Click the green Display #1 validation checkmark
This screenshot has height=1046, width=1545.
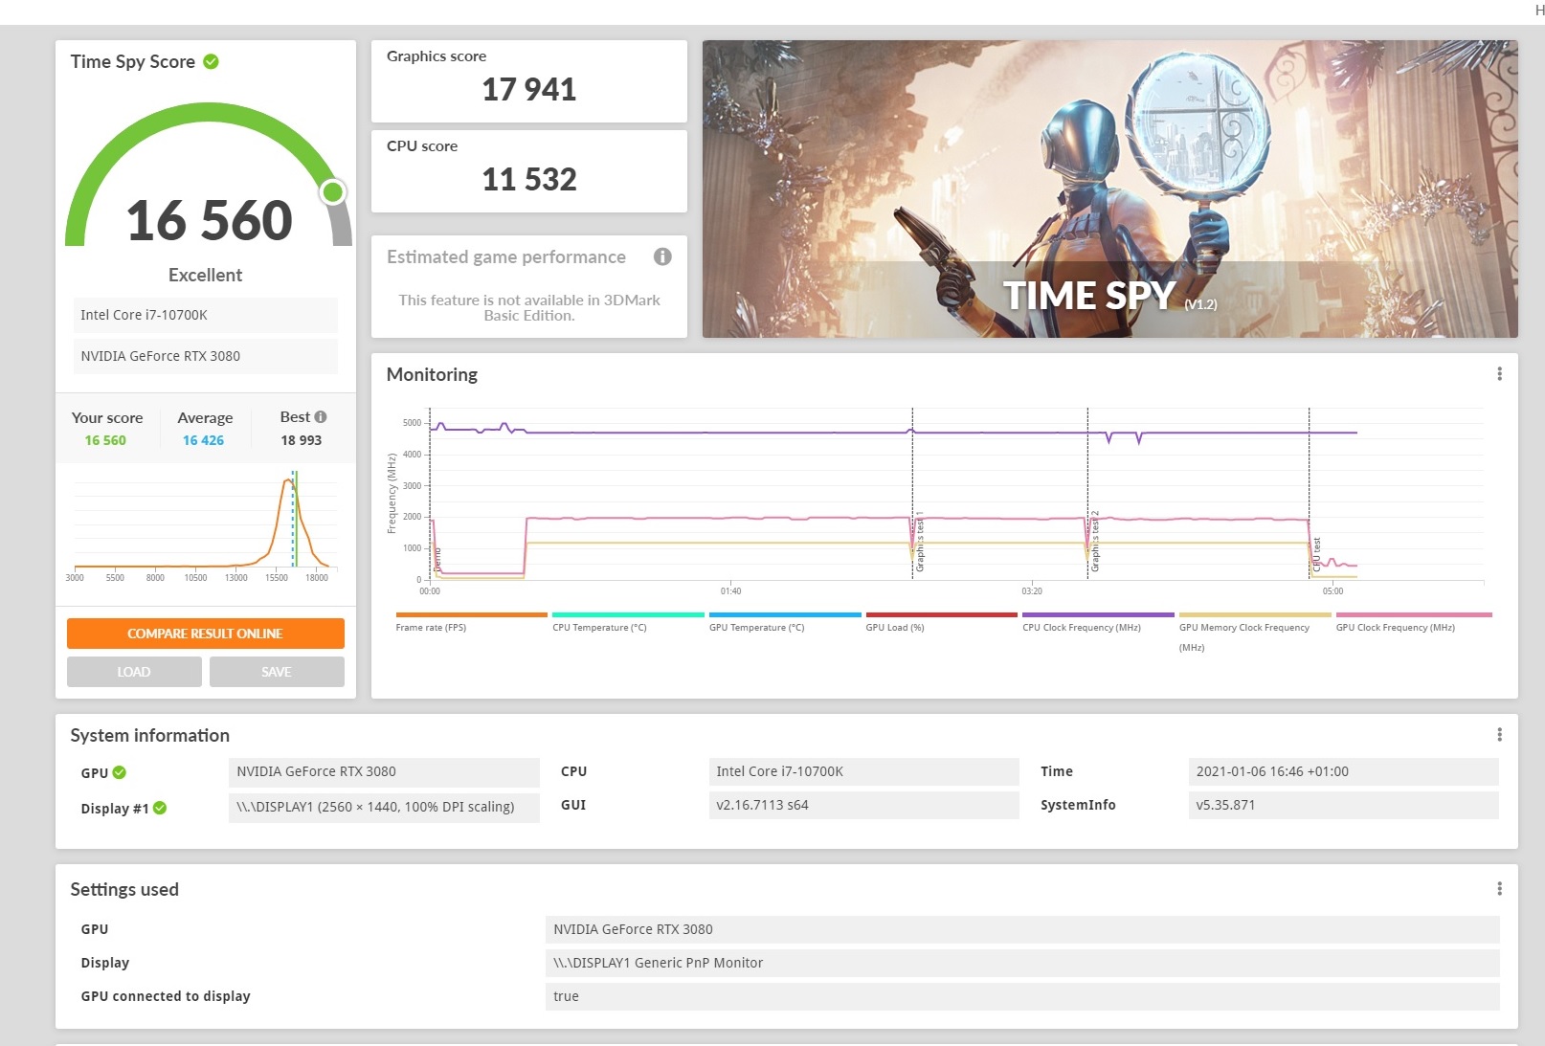[x=160, y=808]
